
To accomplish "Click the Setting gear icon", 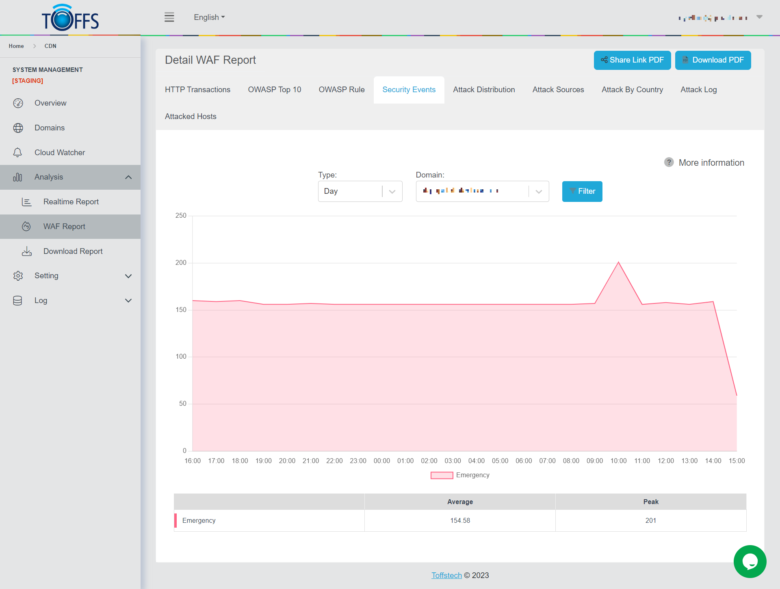I will (18, 276).
